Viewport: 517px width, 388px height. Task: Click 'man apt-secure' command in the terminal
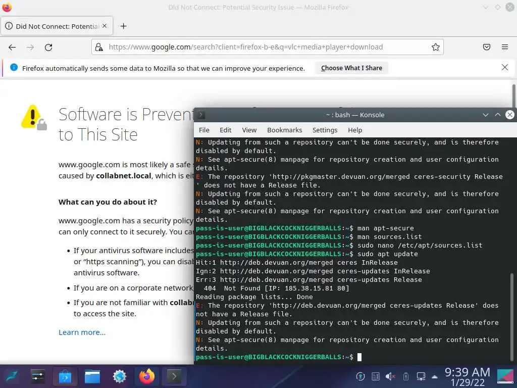coord(385,228)
